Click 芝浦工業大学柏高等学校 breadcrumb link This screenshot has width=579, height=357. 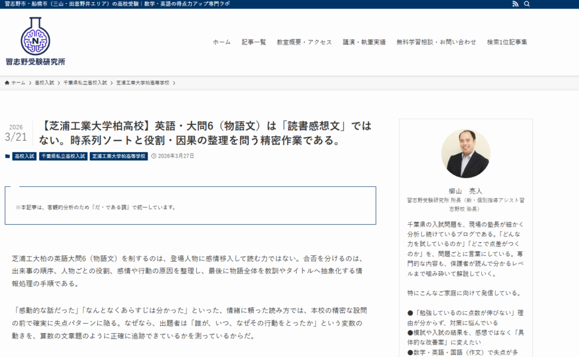pos(142,82)
